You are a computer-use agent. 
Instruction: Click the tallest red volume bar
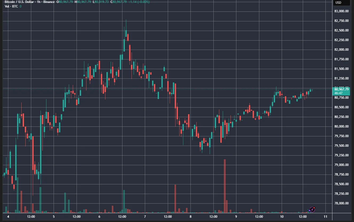click(x=225, y=186)
